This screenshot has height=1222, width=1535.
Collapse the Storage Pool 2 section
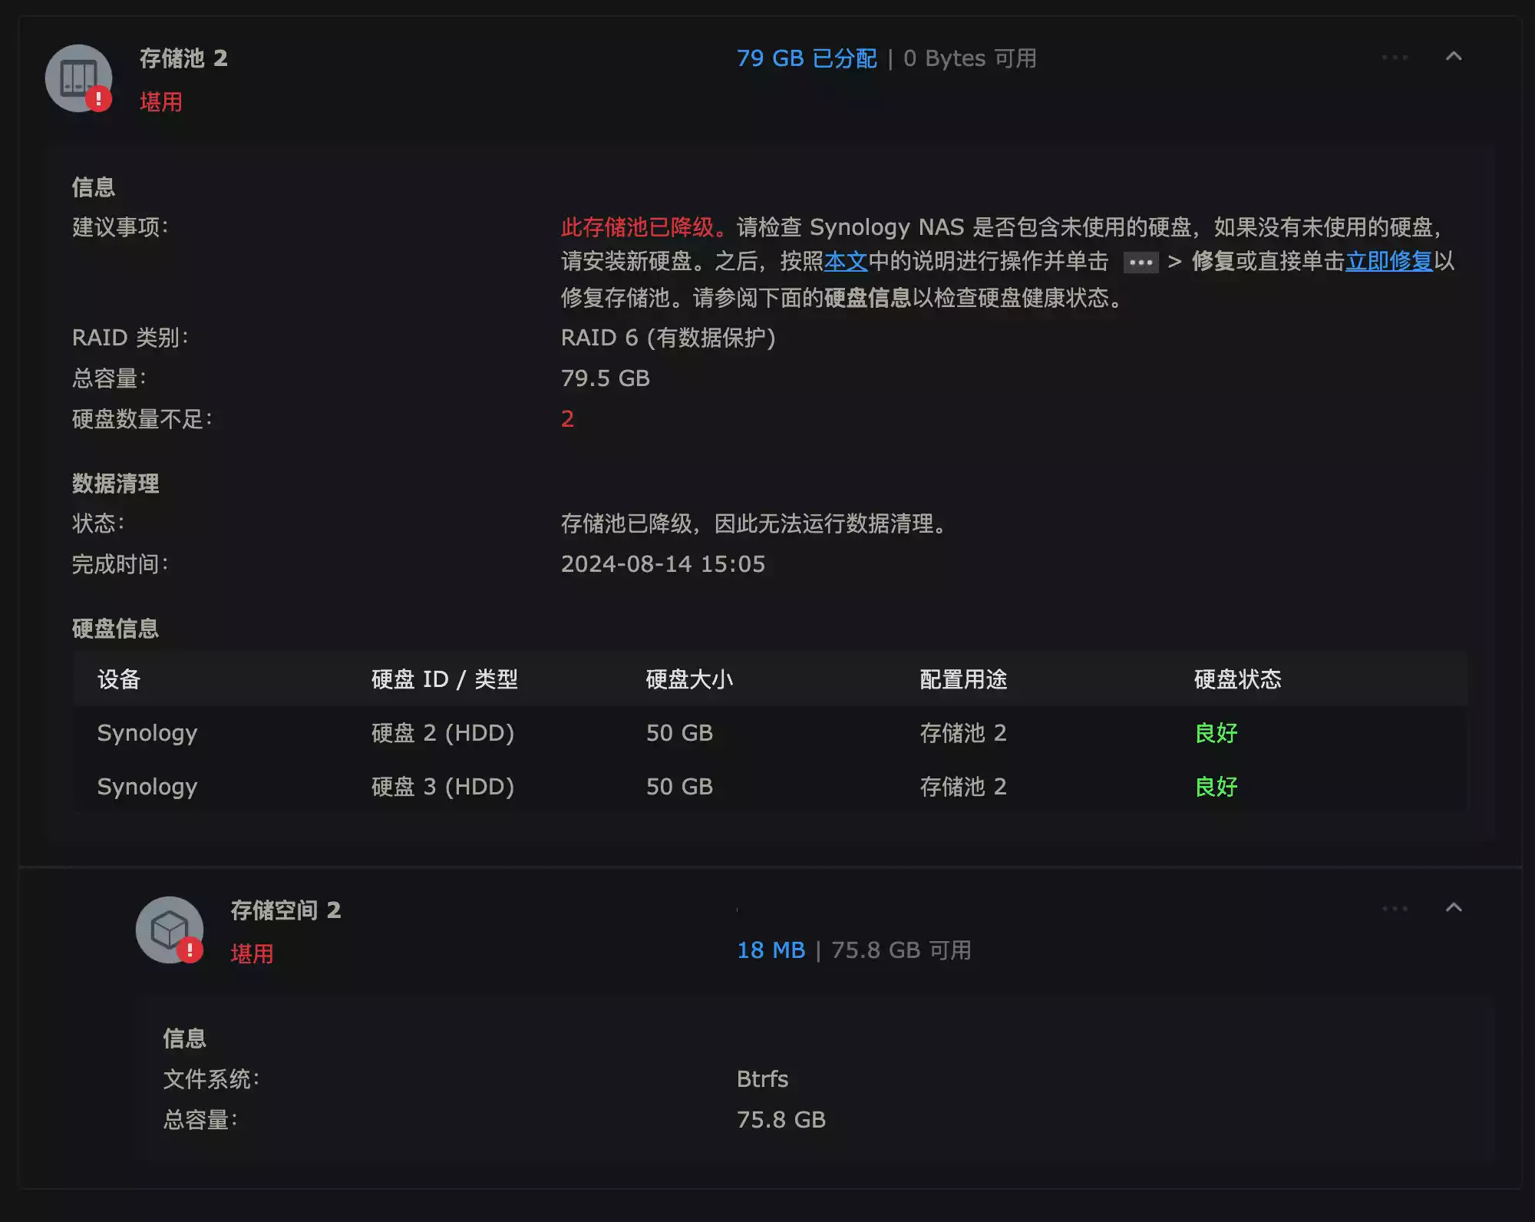point(1453,57)
